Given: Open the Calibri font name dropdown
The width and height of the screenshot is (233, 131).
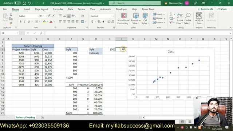Looking at the screenshot, I should 38,16.
